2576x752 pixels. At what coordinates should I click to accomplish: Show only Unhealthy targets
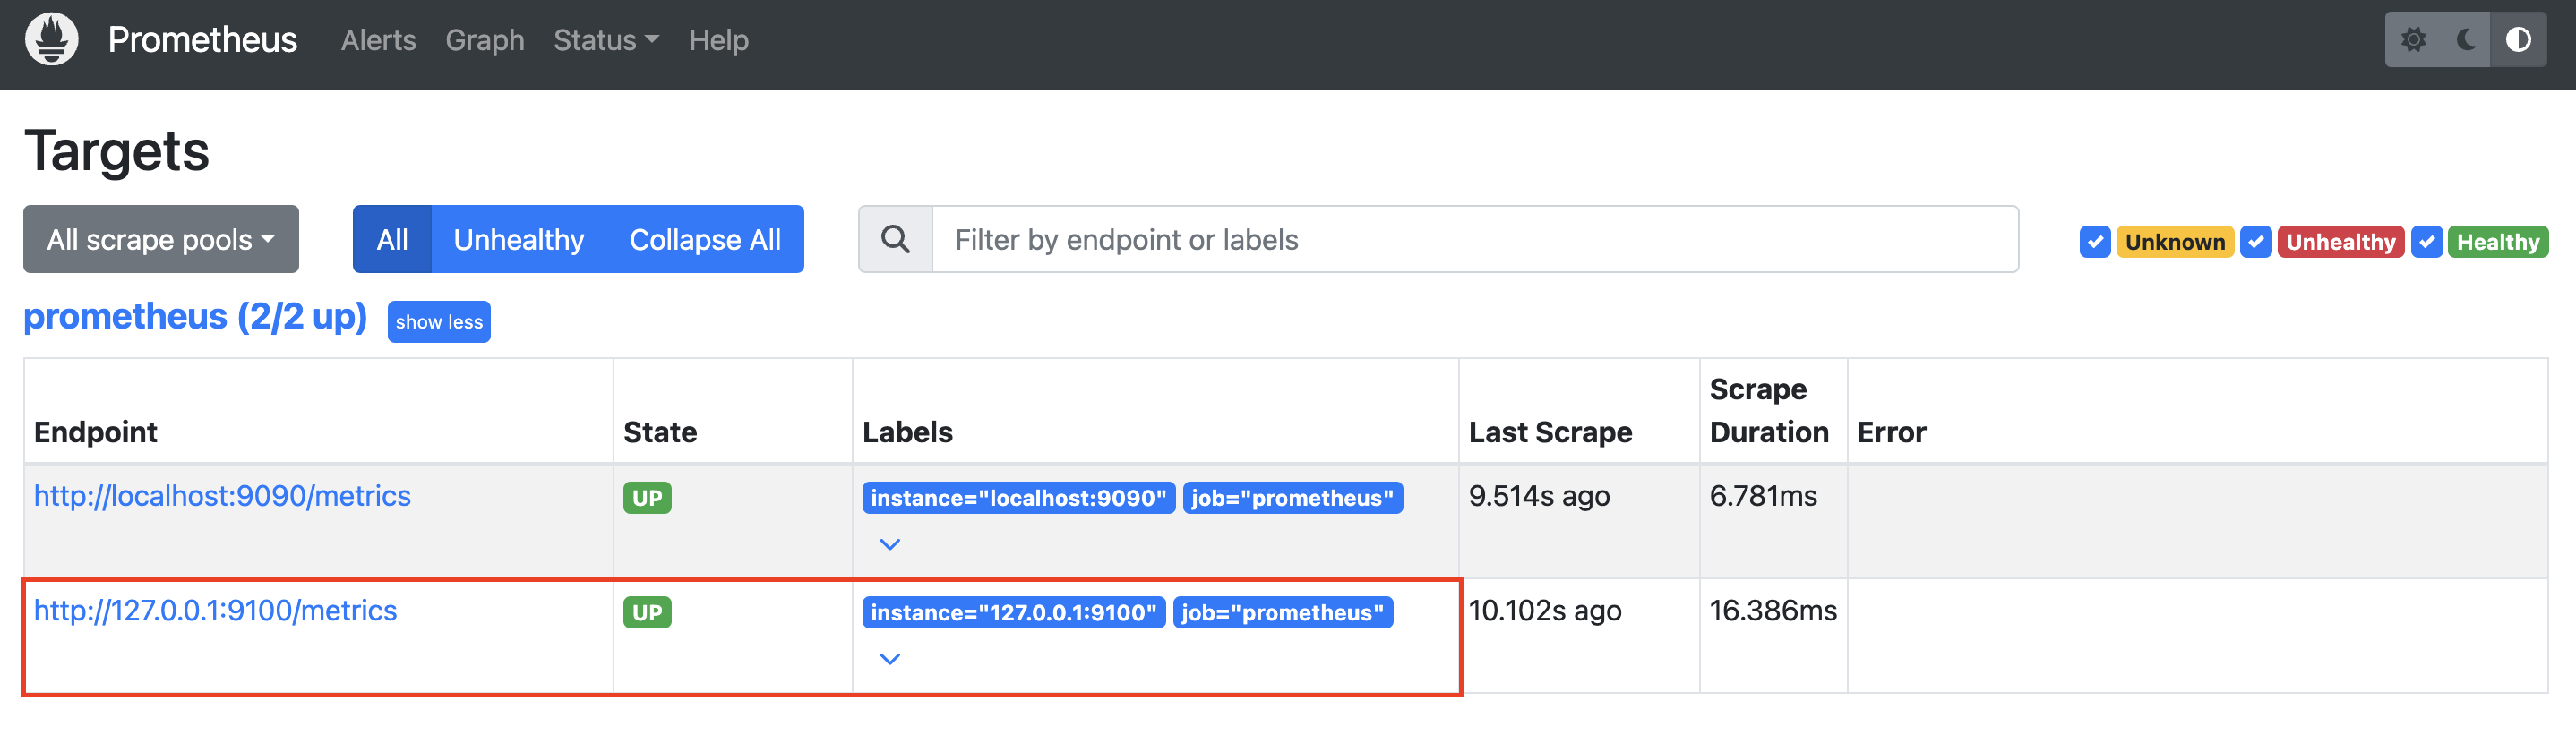[x=519, y=239]
